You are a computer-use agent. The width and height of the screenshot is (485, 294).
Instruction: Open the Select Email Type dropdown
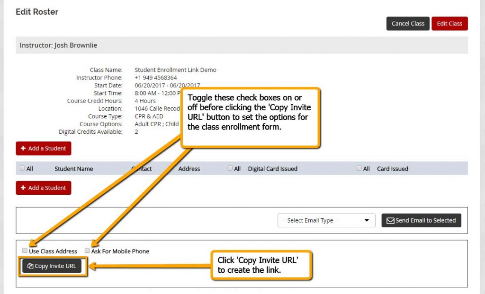click(x=326, y=220)
